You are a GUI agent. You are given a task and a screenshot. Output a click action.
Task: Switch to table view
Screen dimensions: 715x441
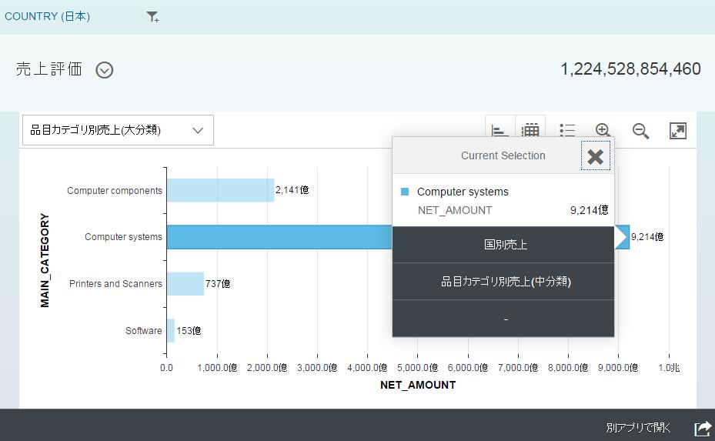530,129
